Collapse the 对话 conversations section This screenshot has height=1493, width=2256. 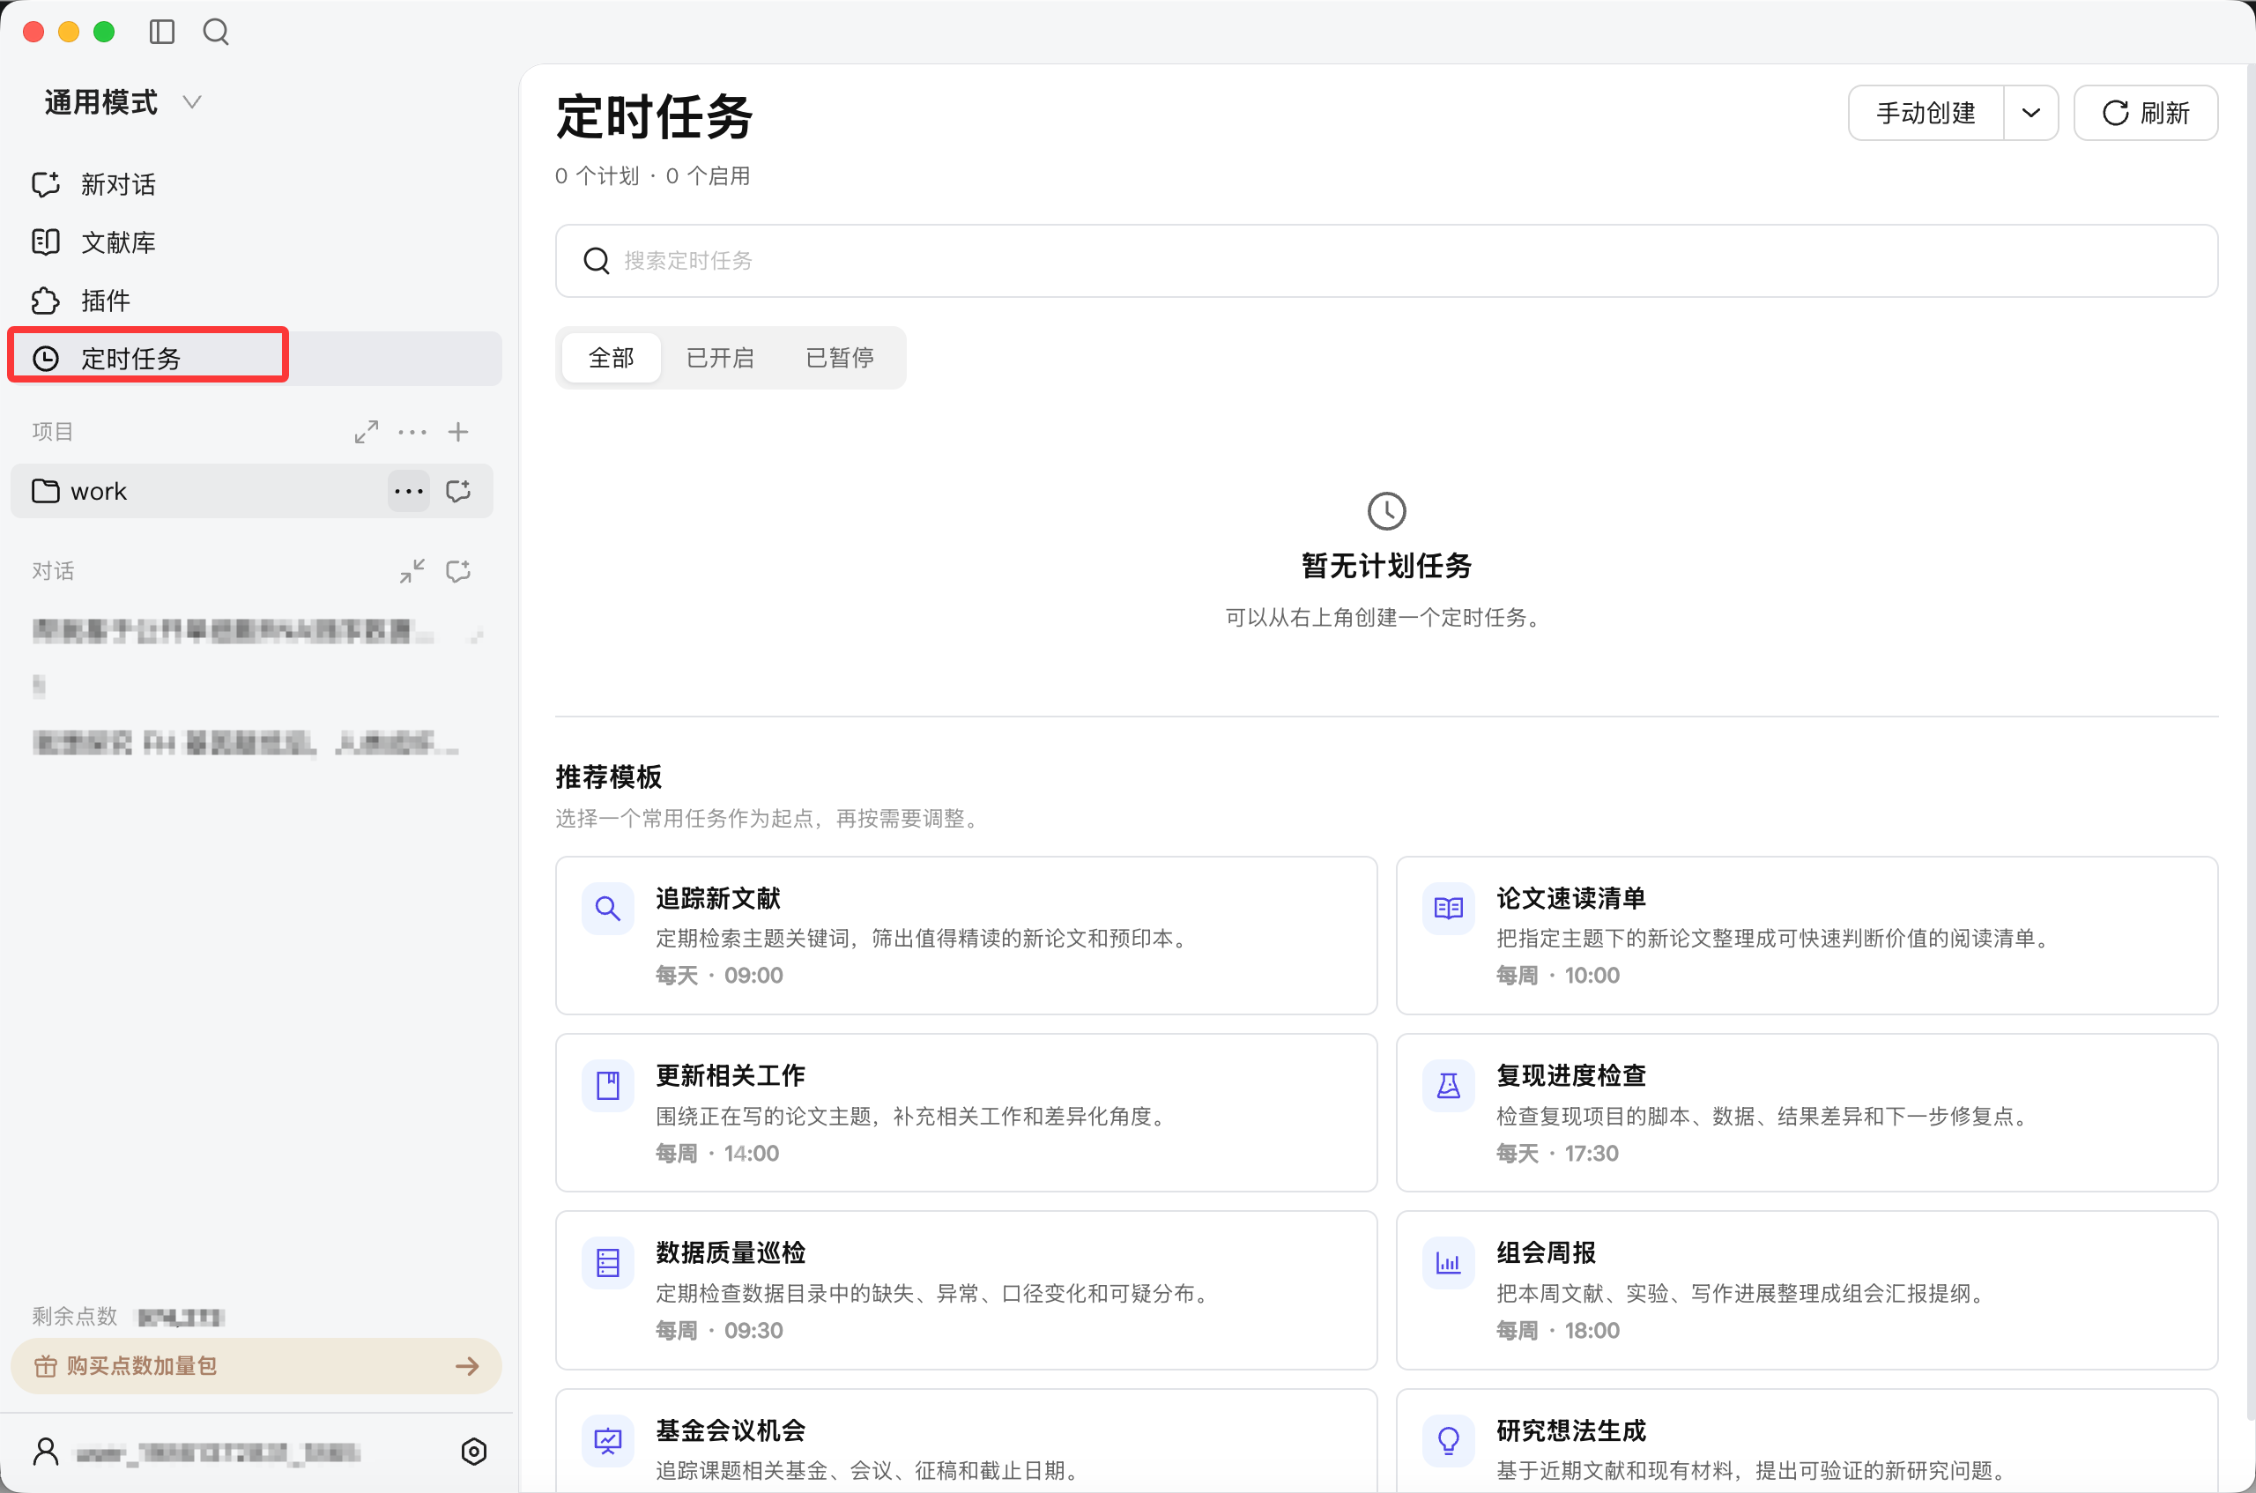coord(412,570)
